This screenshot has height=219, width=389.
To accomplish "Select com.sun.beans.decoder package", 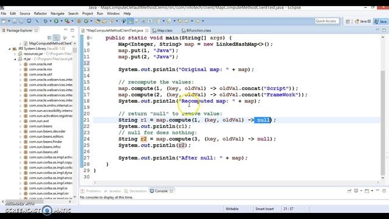I will [47, 131].
